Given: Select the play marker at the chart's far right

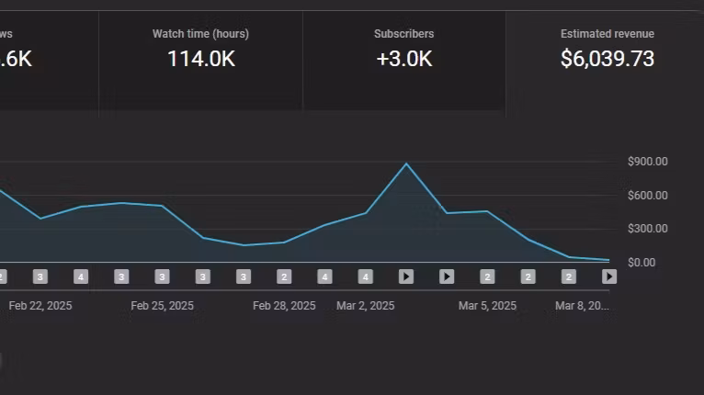Looking at the screenshot, I should [x=608, y=276].
